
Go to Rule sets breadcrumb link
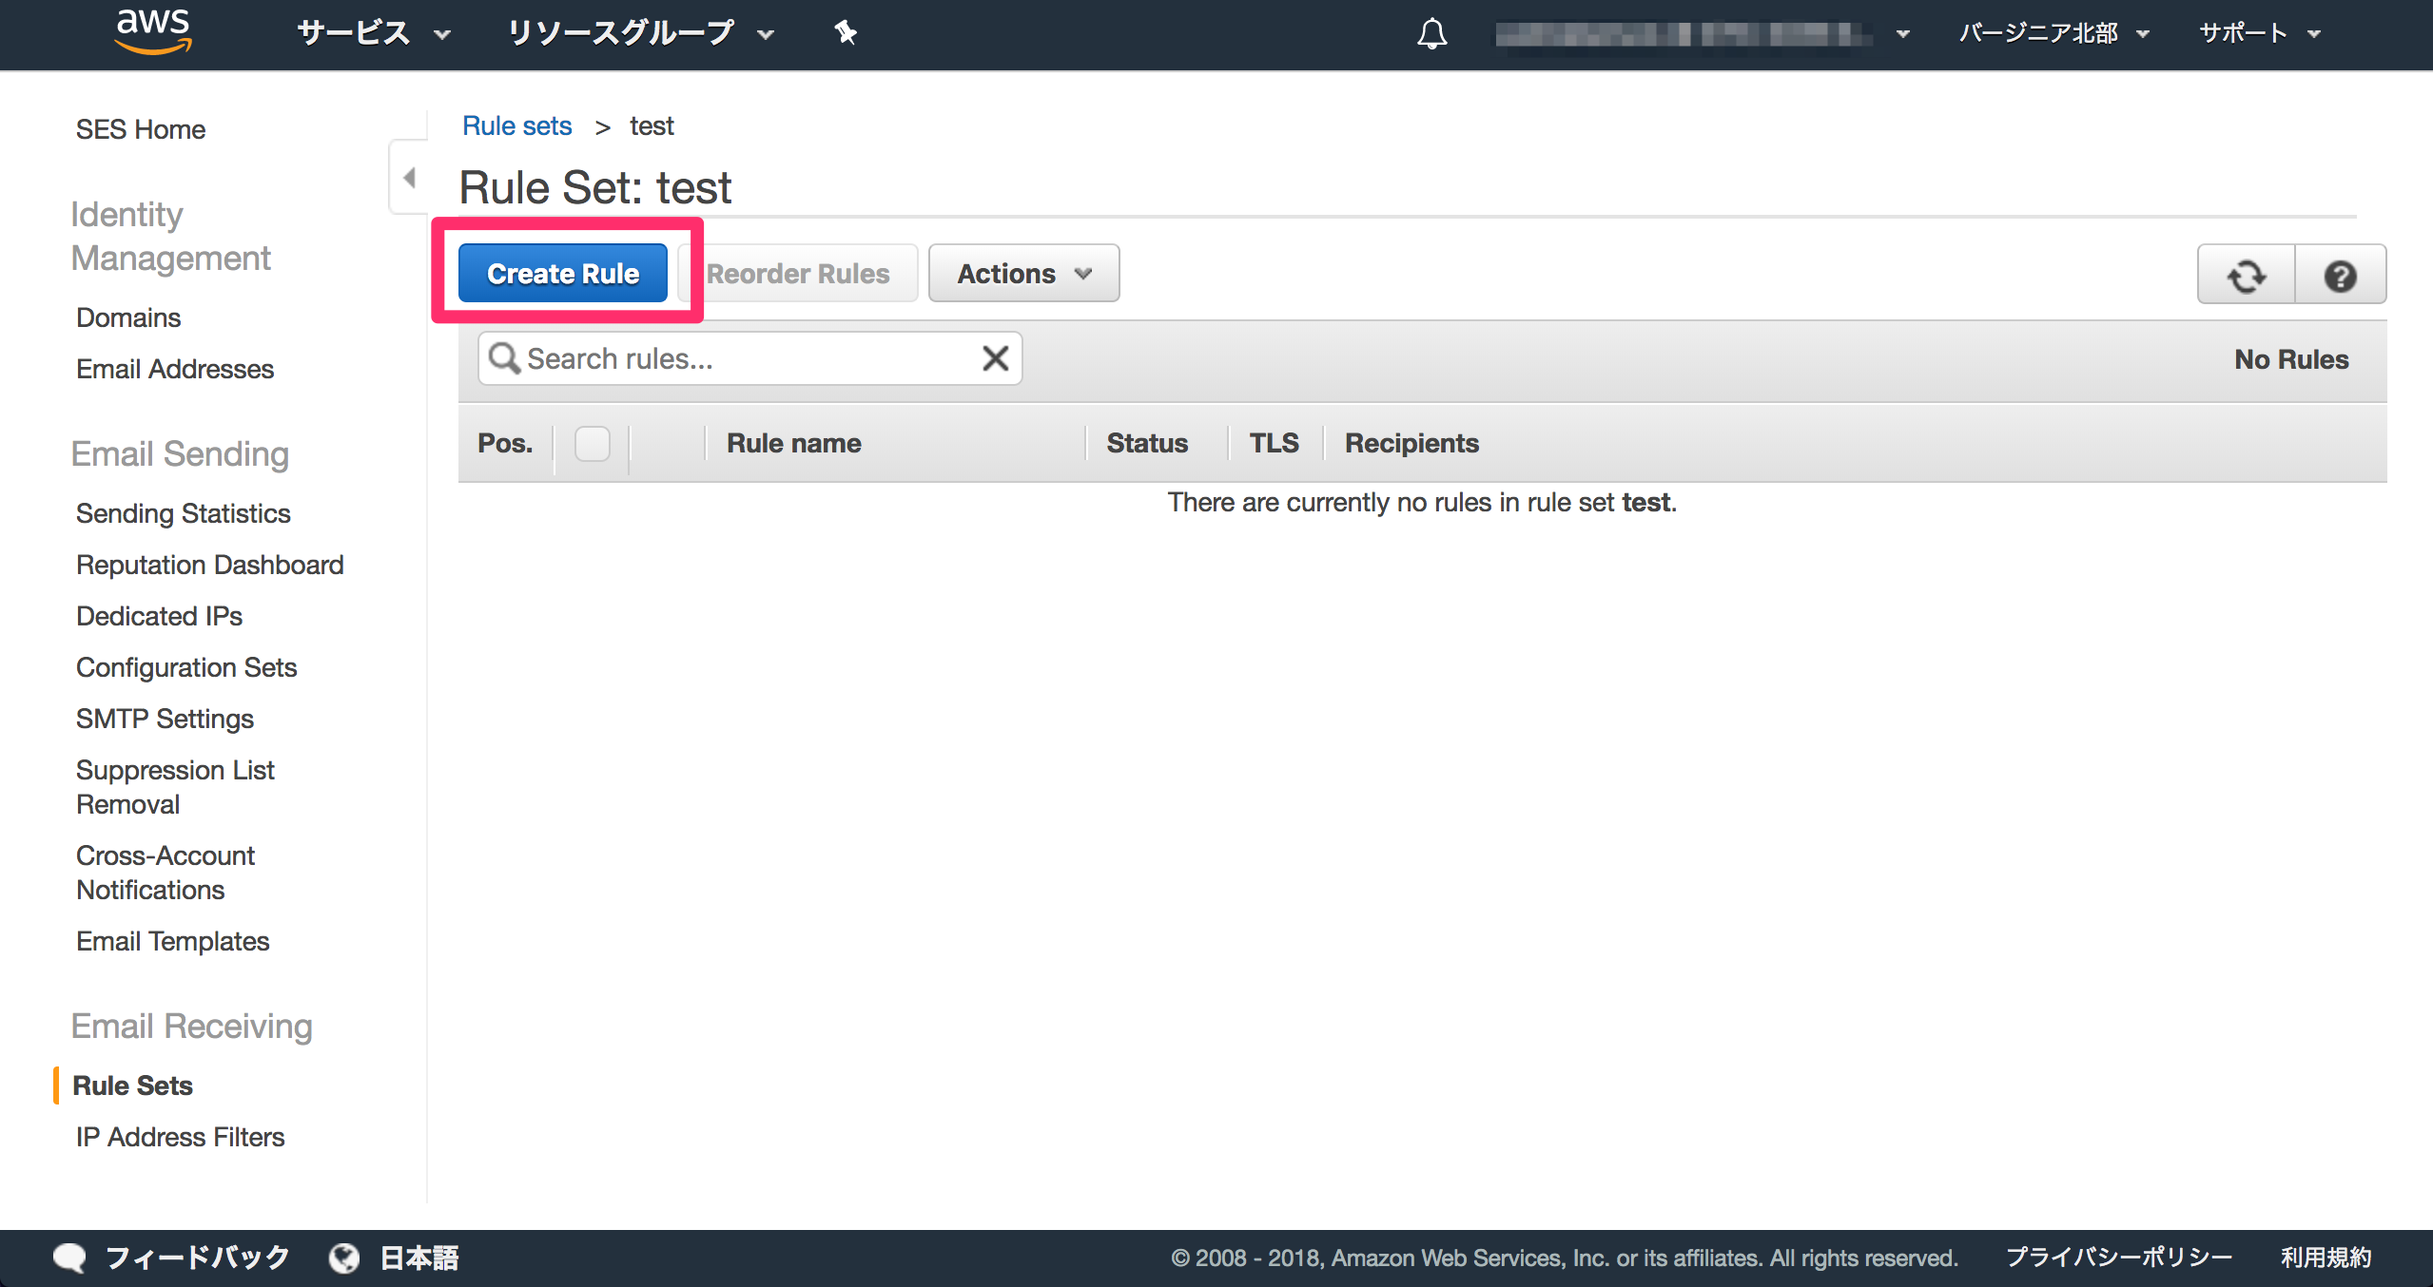coord(516,125)
